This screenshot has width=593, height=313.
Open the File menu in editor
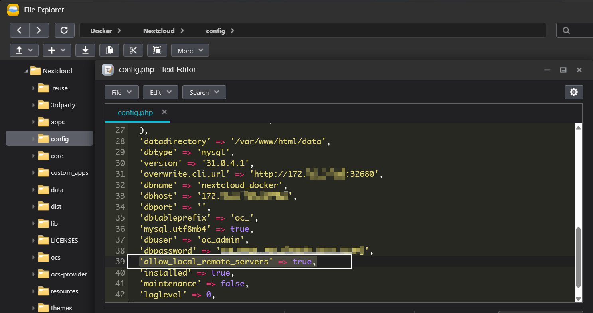(x=121, y=92)
